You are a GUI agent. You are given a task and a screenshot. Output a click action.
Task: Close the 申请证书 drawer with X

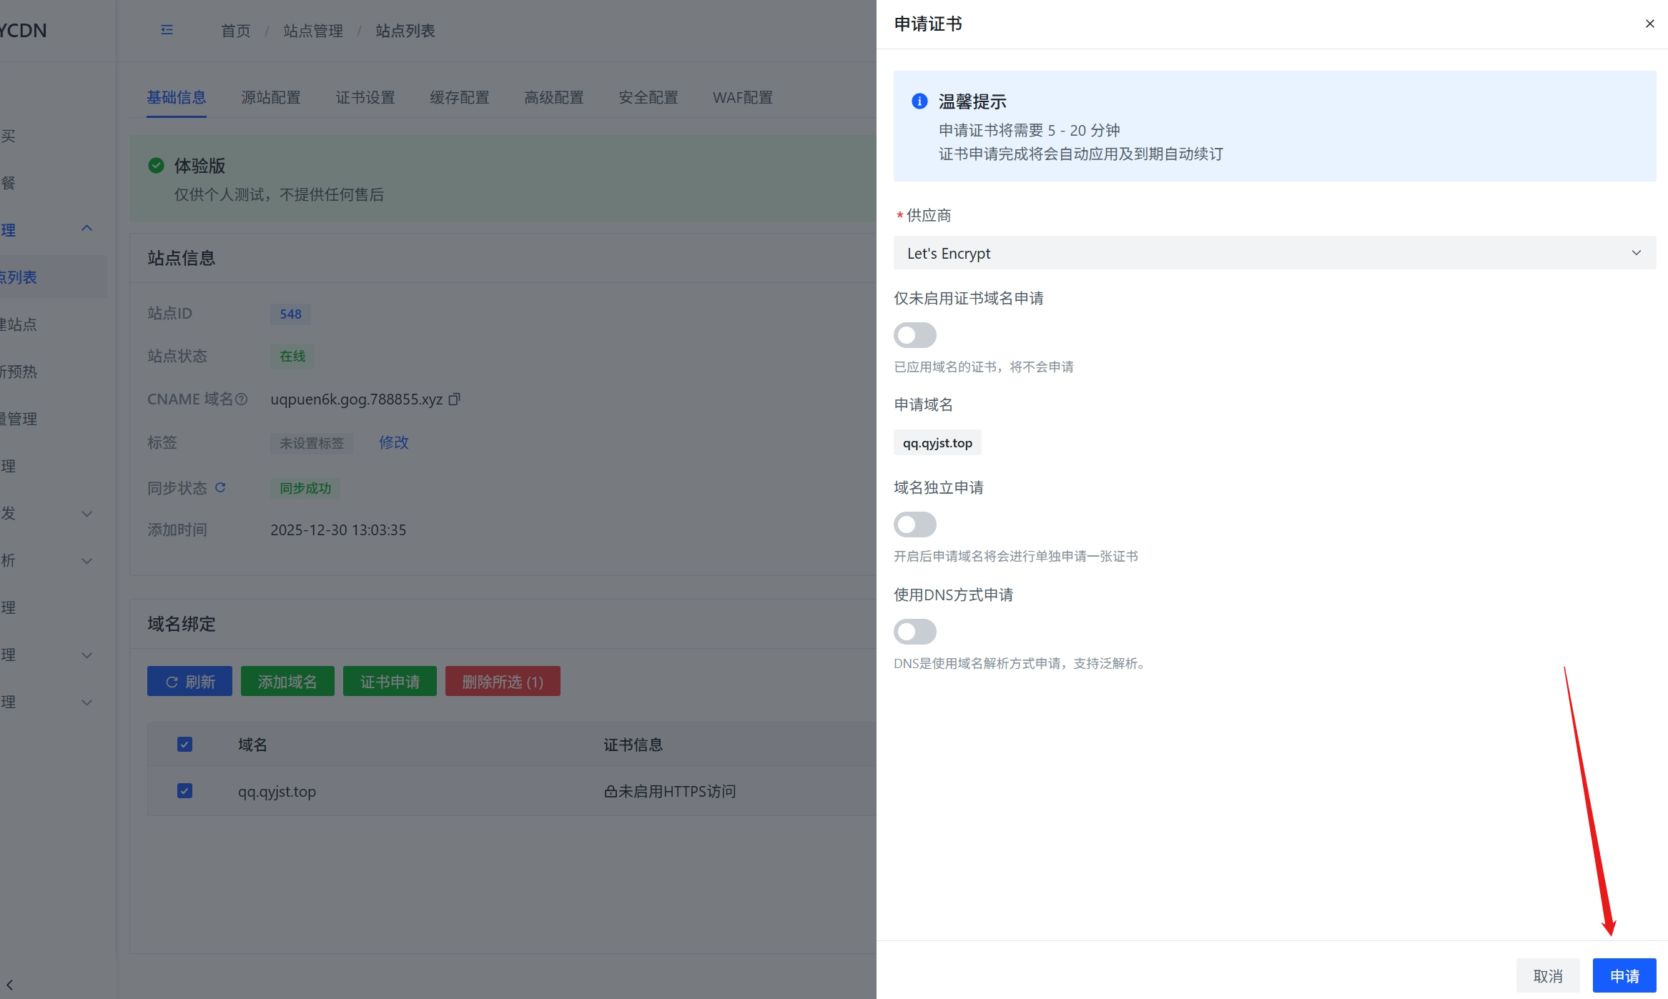[1649, 24]
